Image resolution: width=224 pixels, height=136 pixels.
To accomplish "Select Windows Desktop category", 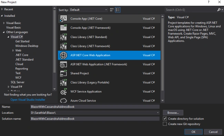I will (x=27, y=46).
